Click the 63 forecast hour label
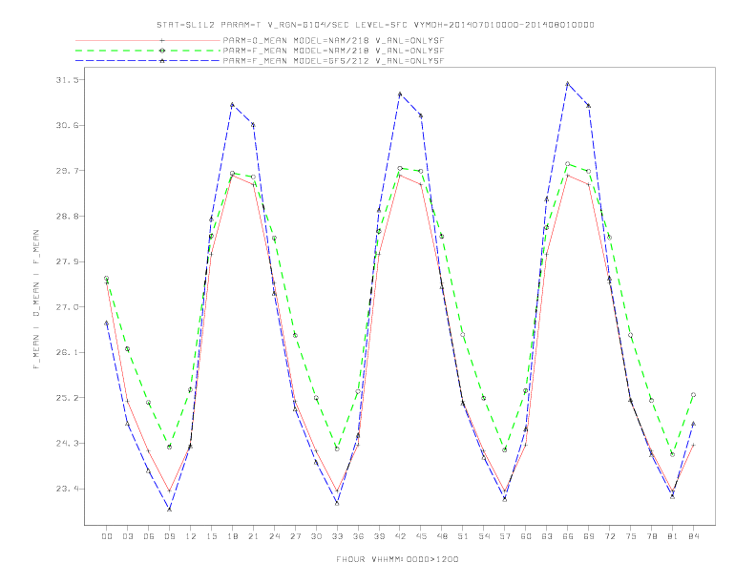 click(547, 536)
